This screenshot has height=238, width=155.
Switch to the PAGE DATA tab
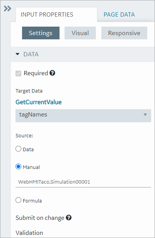[x=119, y=15]
